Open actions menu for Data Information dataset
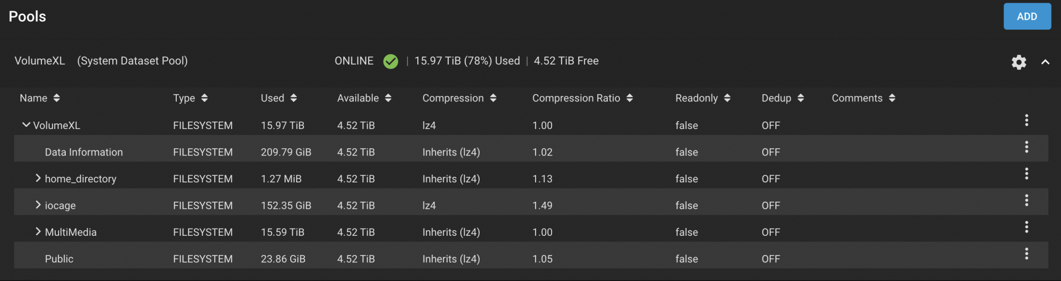This screenshot has width=1061, height=281. coord(1026,147)
